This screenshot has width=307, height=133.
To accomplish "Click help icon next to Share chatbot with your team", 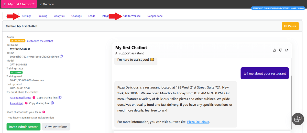I will (x=44, y=112).
